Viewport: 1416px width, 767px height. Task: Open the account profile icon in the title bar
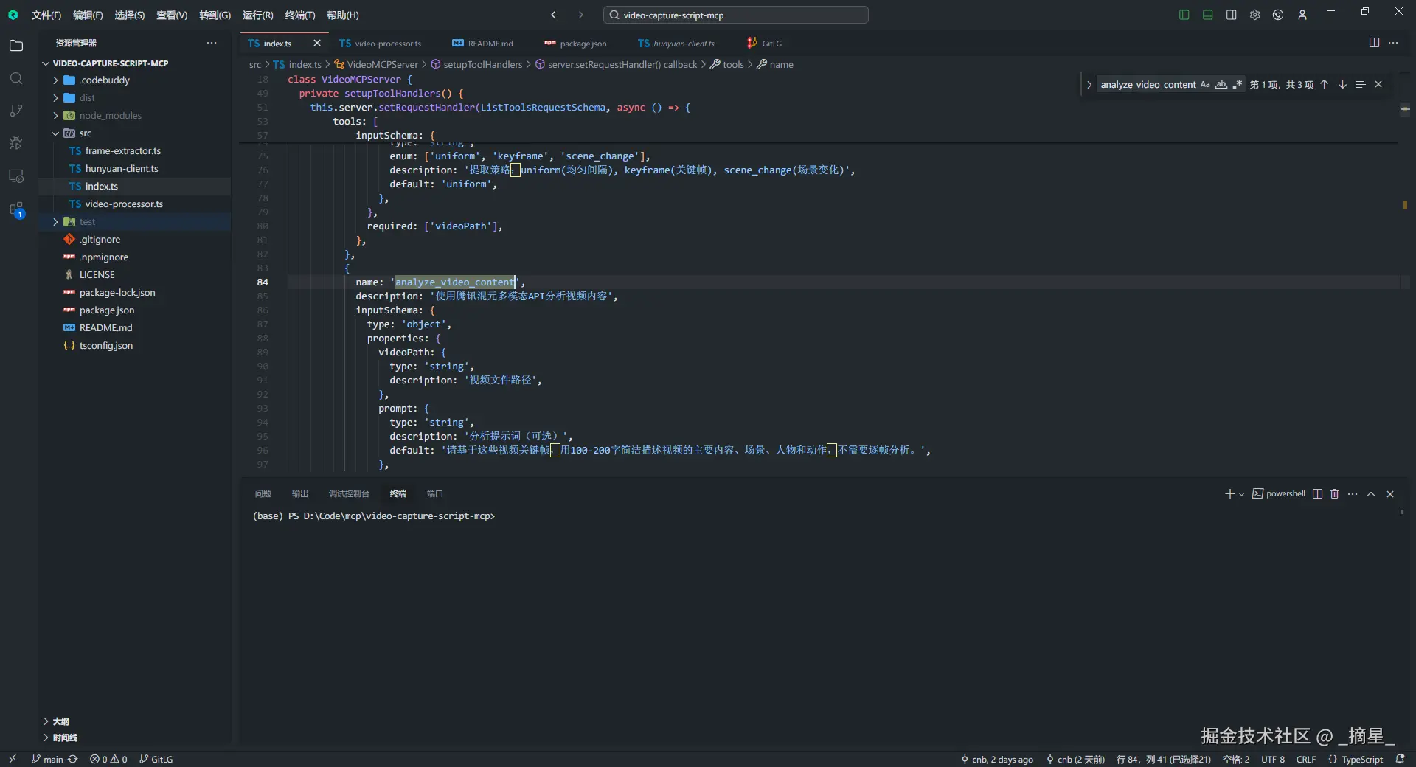click(x=1302, y=15)
